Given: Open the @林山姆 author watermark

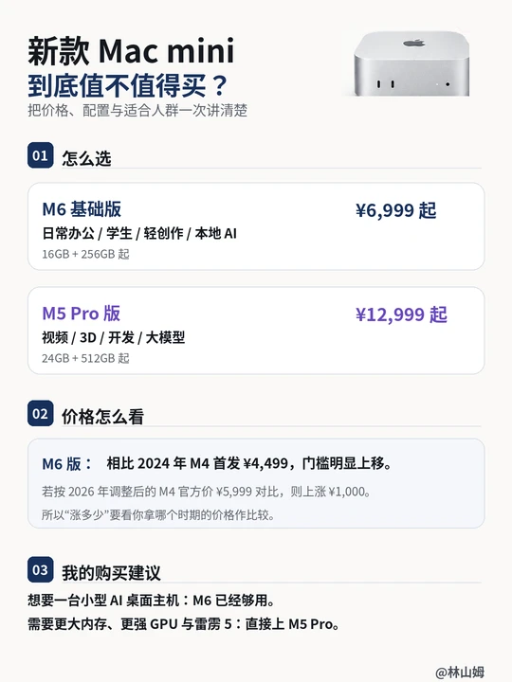Looking at the screenshot, I should click(460, 672).
